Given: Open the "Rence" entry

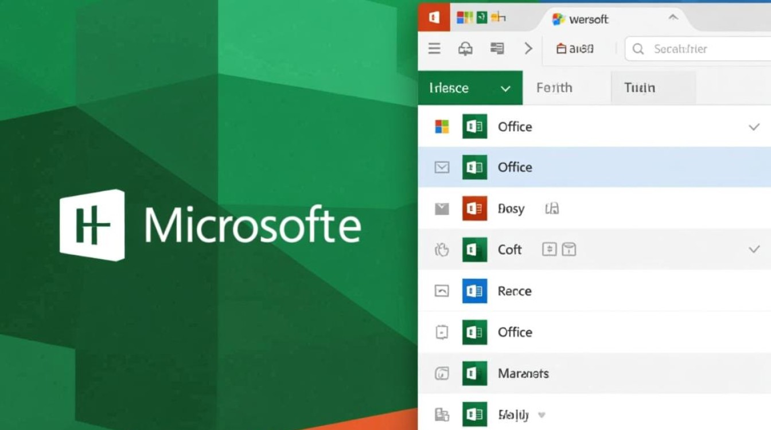Looking at the screenshot, I should pyautogui.click(x=515, y=291).
